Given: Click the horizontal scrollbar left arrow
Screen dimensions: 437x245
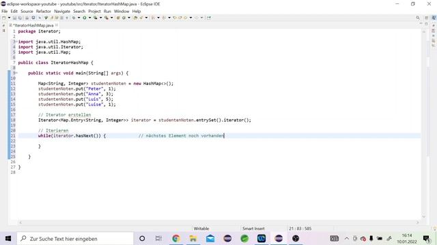Looking at the screenshot, I should pos(20,223).
